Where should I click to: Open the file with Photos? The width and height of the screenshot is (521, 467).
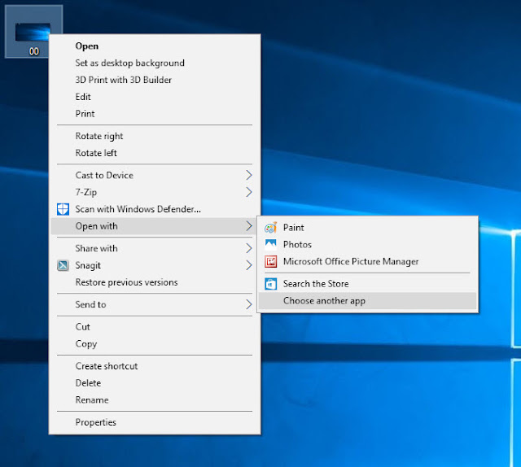point(368,244)
